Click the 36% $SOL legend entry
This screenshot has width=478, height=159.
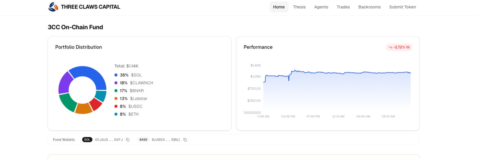128,75
